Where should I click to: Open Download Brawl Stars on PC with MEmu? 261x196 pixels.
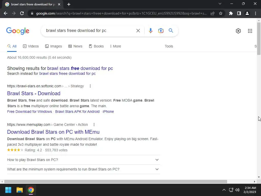(53, 132)
